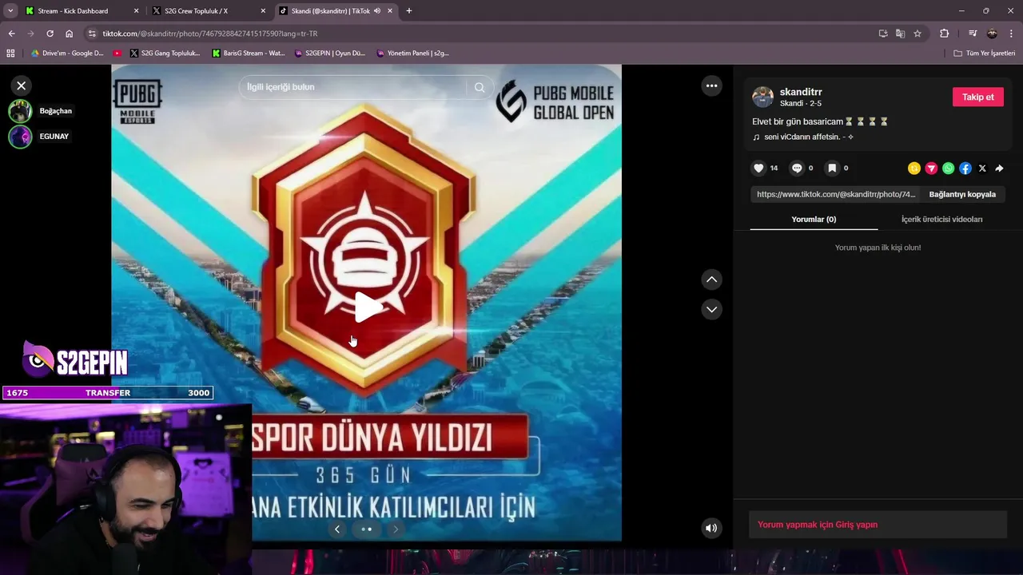
Task: Open the browser extensions puzzle icon
Action: 944,34
